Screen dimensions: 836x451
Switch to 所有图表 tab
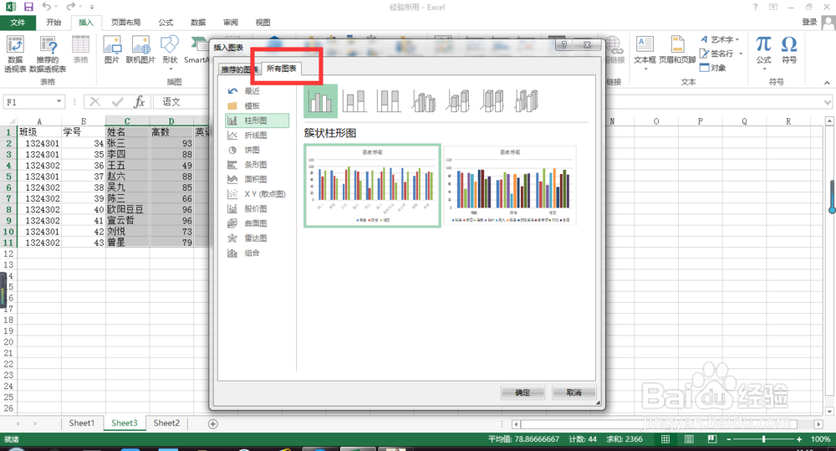pos(282,69)
